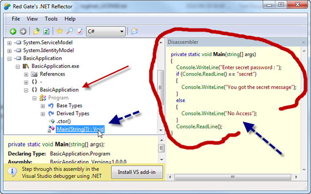Select BasicApplication.exe in the tree
Screen dimensions: 311x194
point(55,66)
